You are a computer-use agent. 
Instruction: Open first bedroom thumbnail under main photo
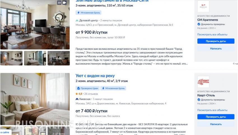click(11, 58)
